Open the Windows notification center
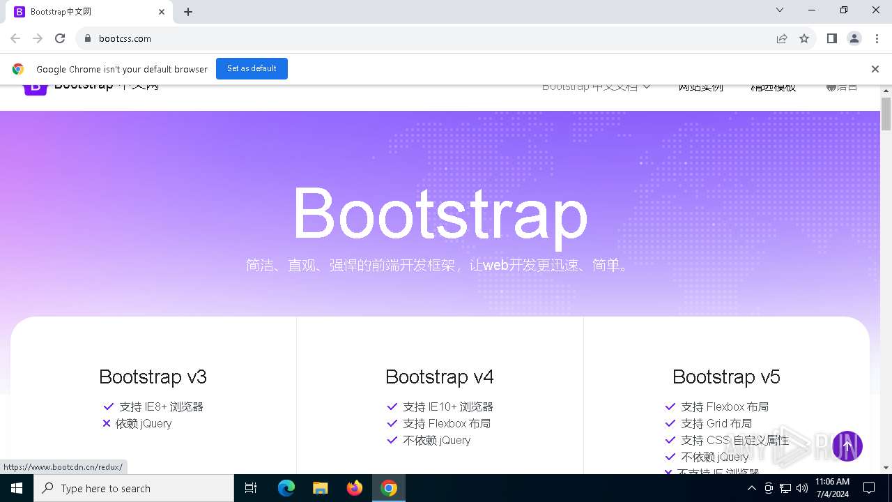Screen dimensions: 892x502 869,488
